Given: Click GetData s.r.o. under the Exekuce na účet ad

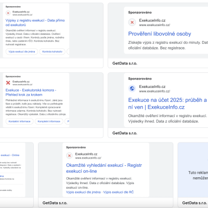Looking at the screenshot, I should pyautogui.click(x=125, y=133).
